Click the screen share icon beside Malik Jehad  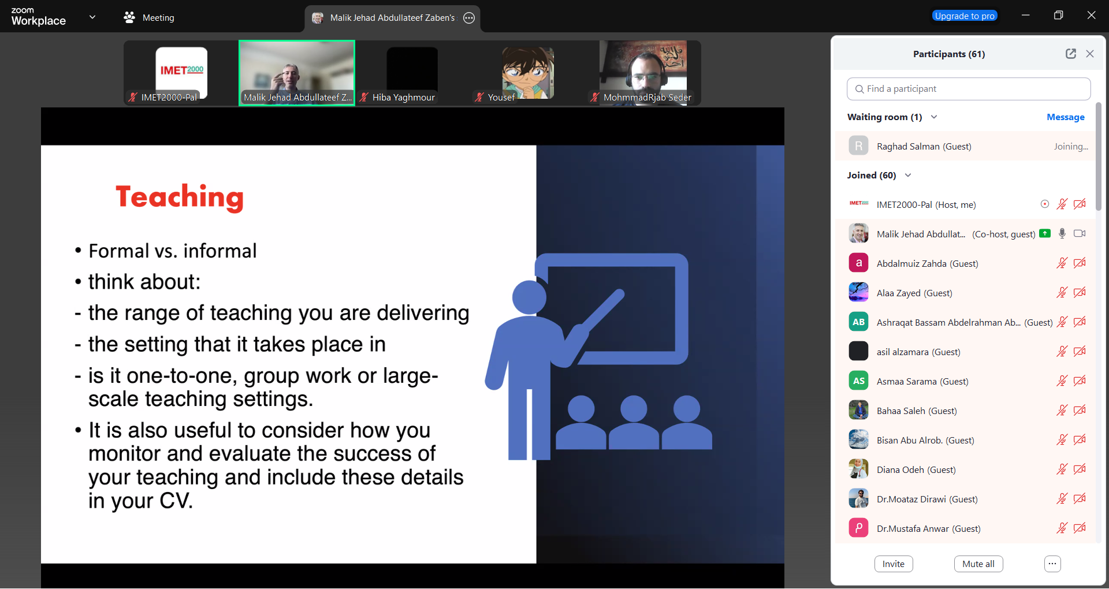pos(1044,233)
